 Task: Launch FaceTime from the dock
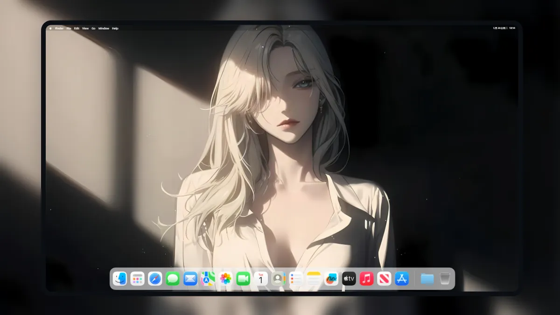243,279
